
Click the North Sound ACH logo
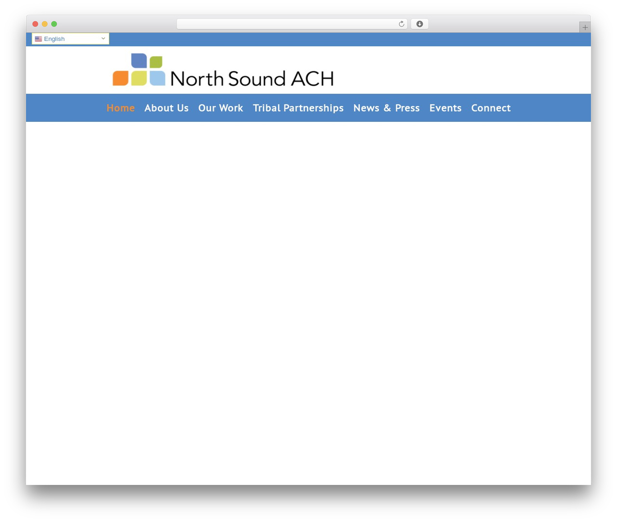click(223, 70)
